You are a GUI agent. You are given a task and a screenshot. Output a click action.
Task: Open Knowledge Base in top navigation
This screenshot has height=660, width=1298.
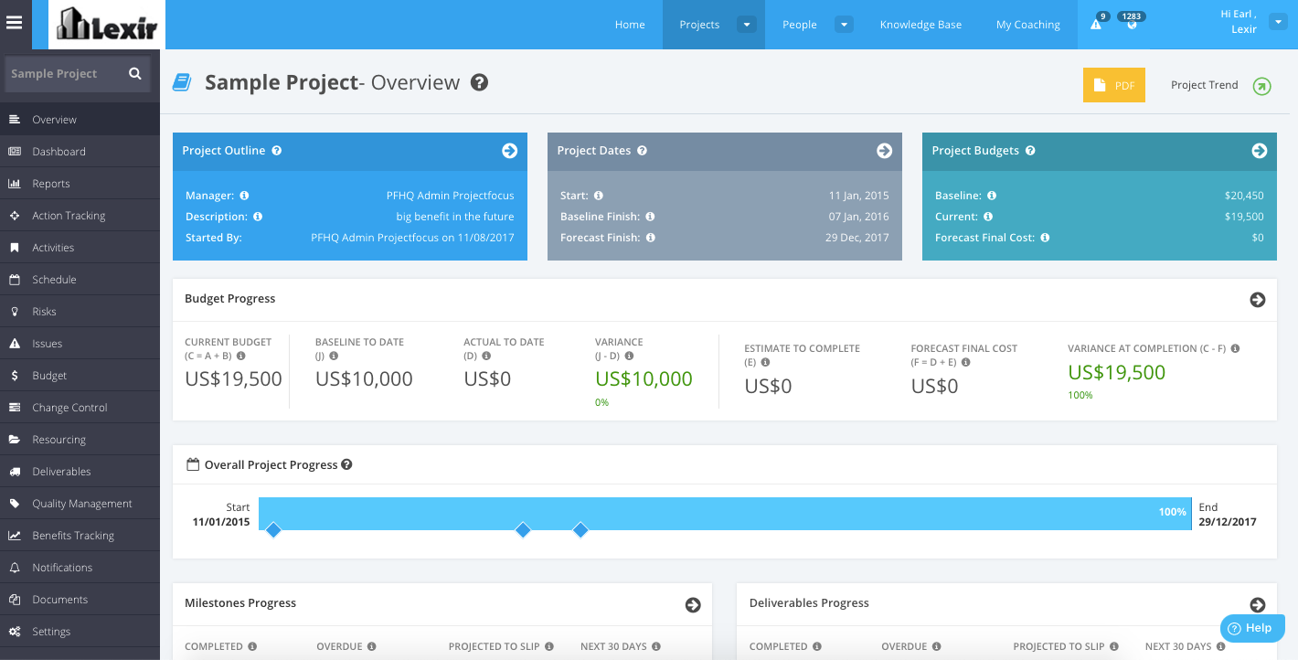point(920,25)
